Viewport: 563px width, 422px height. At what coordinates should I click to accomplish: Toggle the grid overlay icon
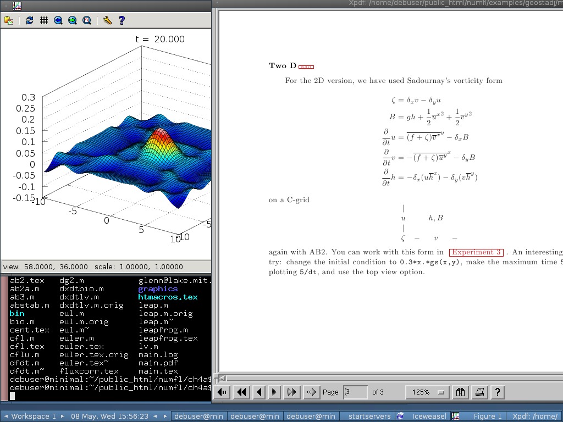tap(44, 20)
